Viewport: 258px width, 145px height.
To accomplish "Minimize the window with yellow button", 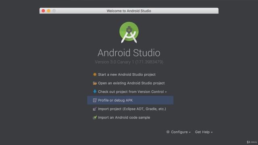I will click(x=49, y=11).
